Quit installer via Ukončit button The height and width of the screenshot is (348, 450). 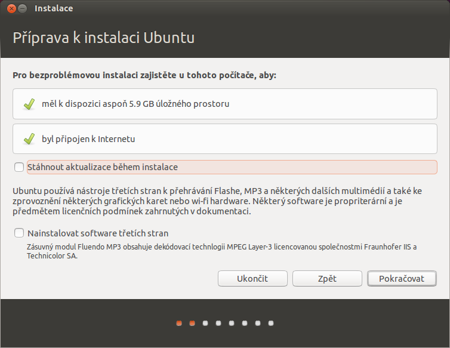252,279
